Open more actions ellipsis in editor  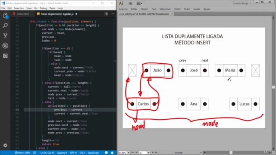pyautogui.click(x=113, y=14)
